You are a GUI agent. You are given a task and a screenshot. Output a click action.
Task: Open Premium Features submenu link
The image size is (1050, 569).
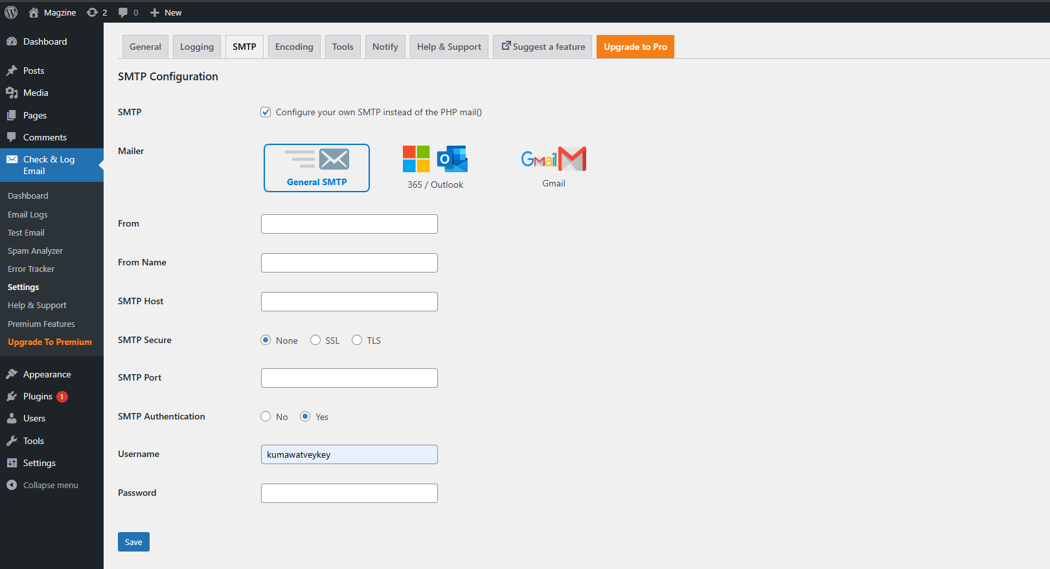coord(41,324)
